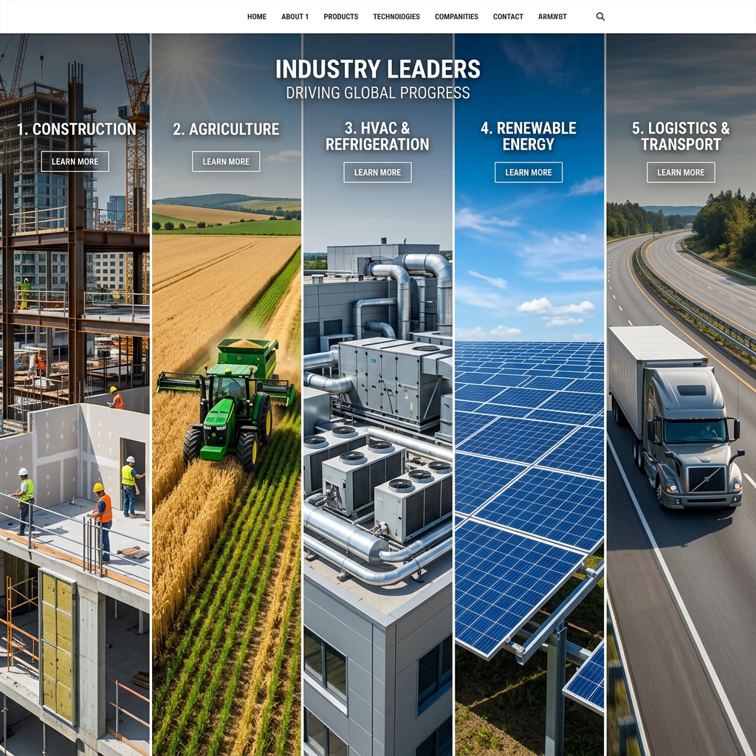This screenshot has width=756, height=756.
Task: Open the TECHNOLOGIES navigation item
Action: (x=396, y=16)
